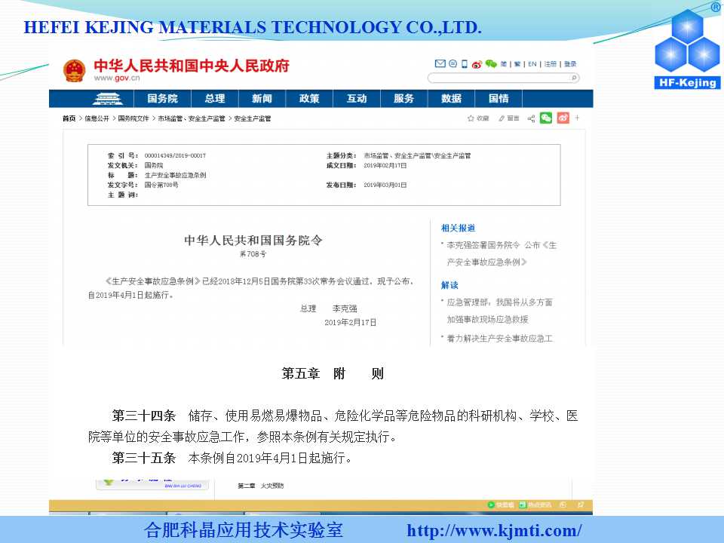Open the 政策 navigation tab
This screenshot has width=724, height=543.
(x=309, y=98)
